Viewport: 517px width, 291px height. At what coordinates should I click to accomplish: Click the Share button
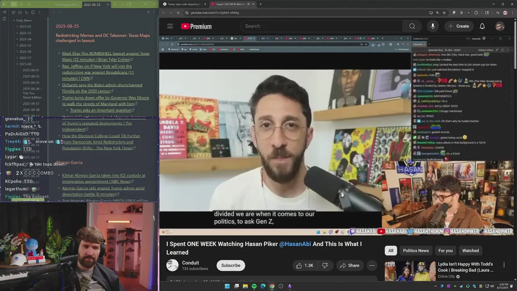349,266
